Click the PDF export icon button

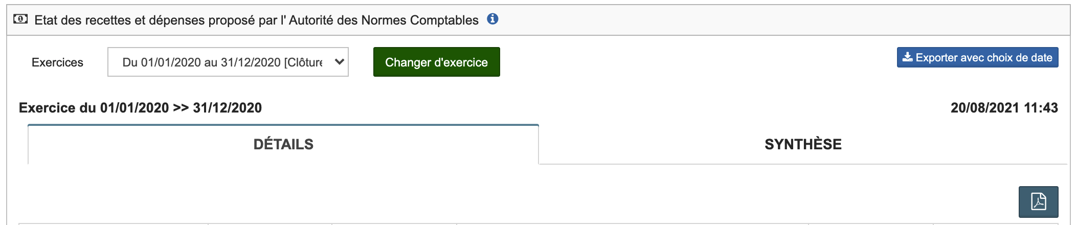1038,201
